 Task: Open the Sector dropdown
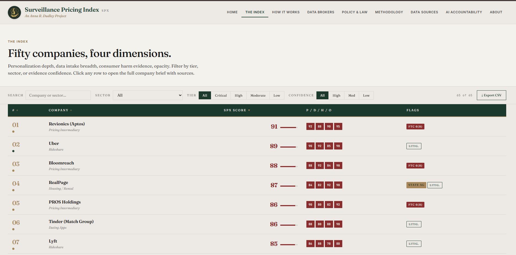click(148, 95)
